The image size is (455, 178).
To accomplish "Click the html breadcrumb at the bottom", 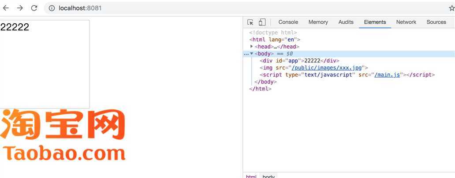I will click(251, 176).
